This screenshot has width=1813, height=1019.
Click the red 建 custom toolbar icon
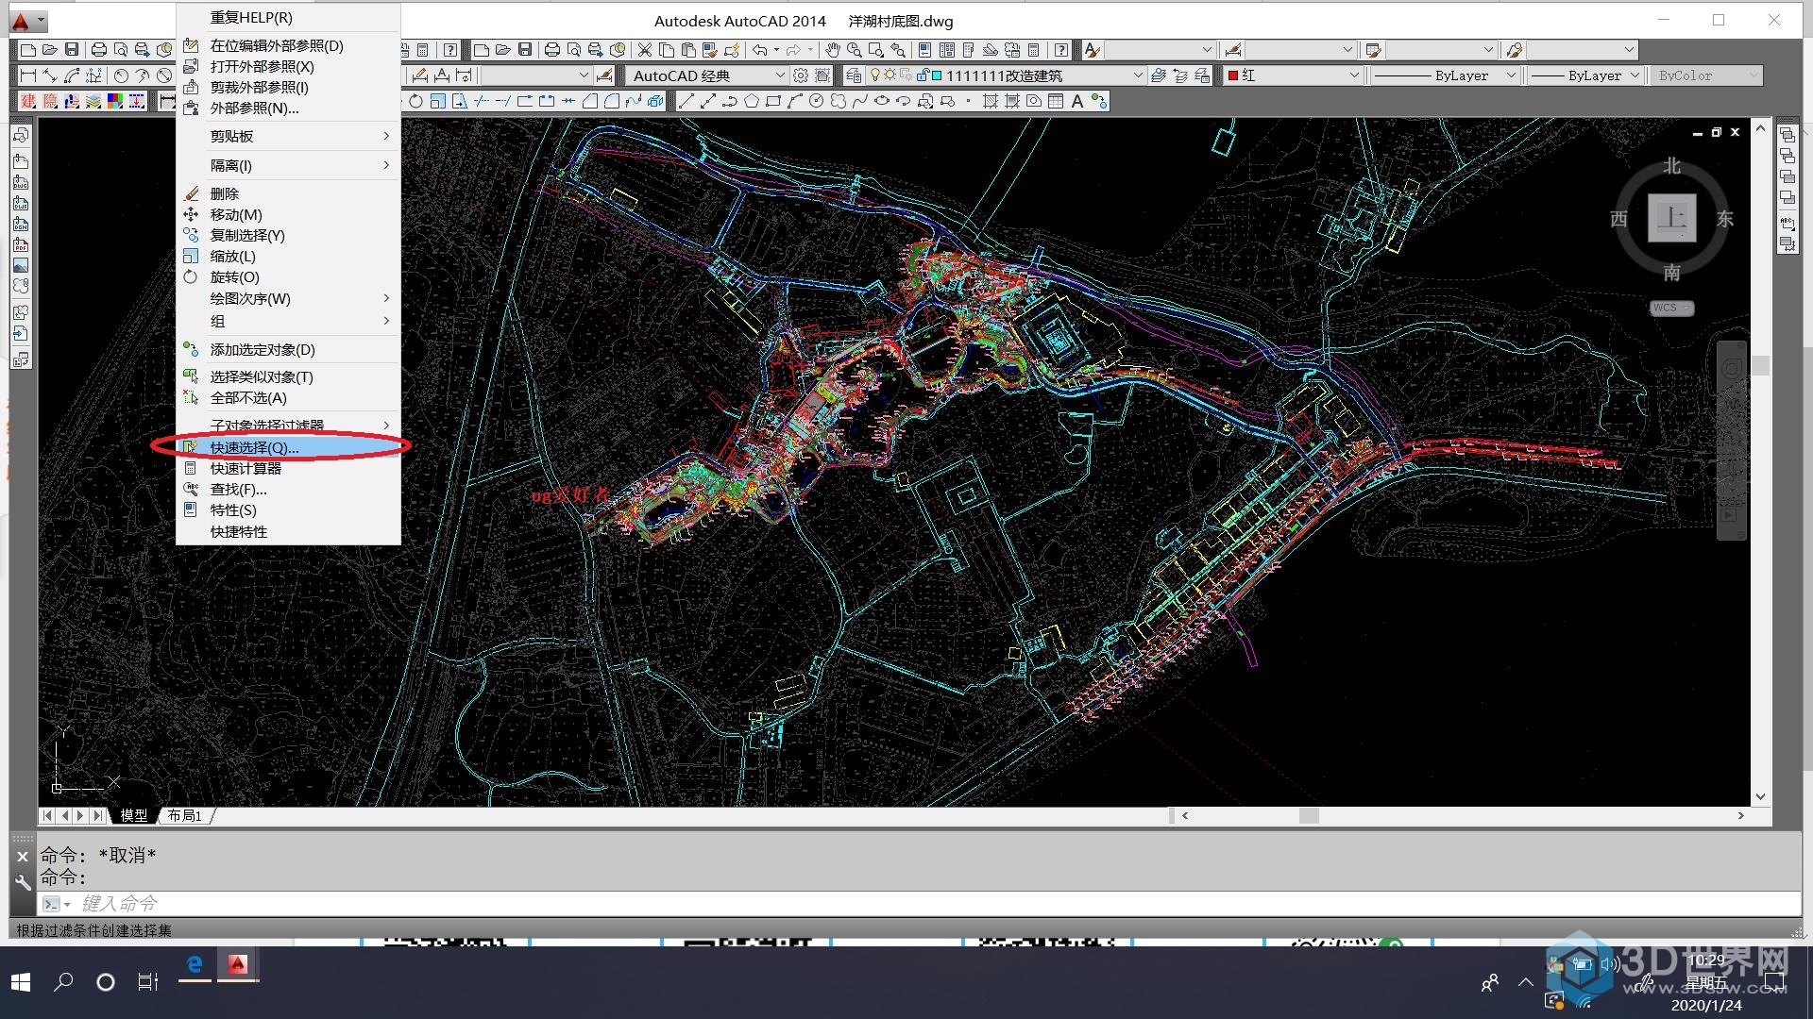click(28, 101)
